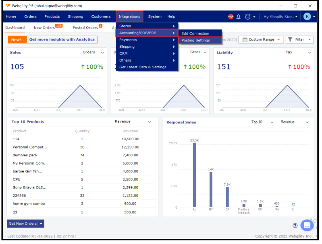Viewport: 322px width, 244px height.
Task: Open the System menu
Action: pyautogui.click(x=155, y=16)
